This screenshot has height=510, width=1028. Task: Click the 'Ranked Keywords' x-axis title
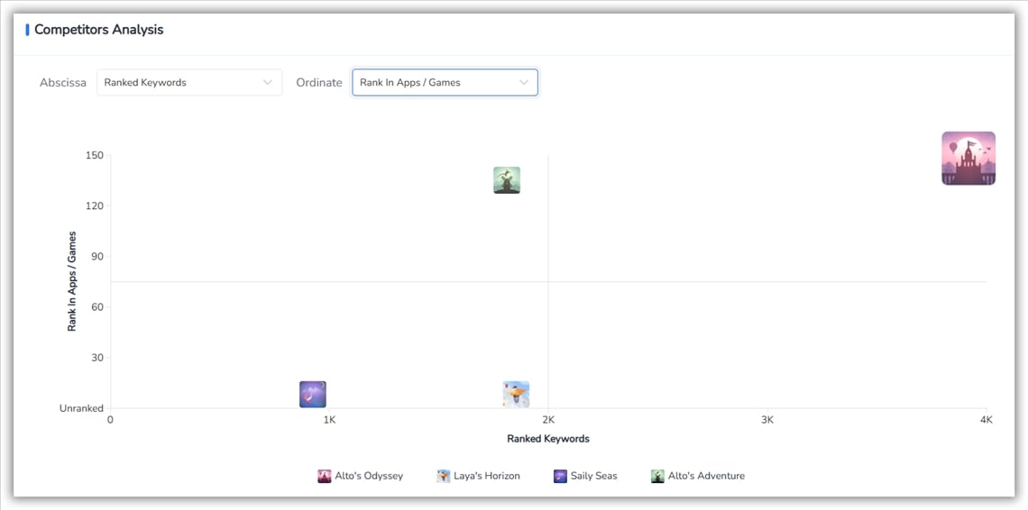pyautogui.click(x=548, y=439)
